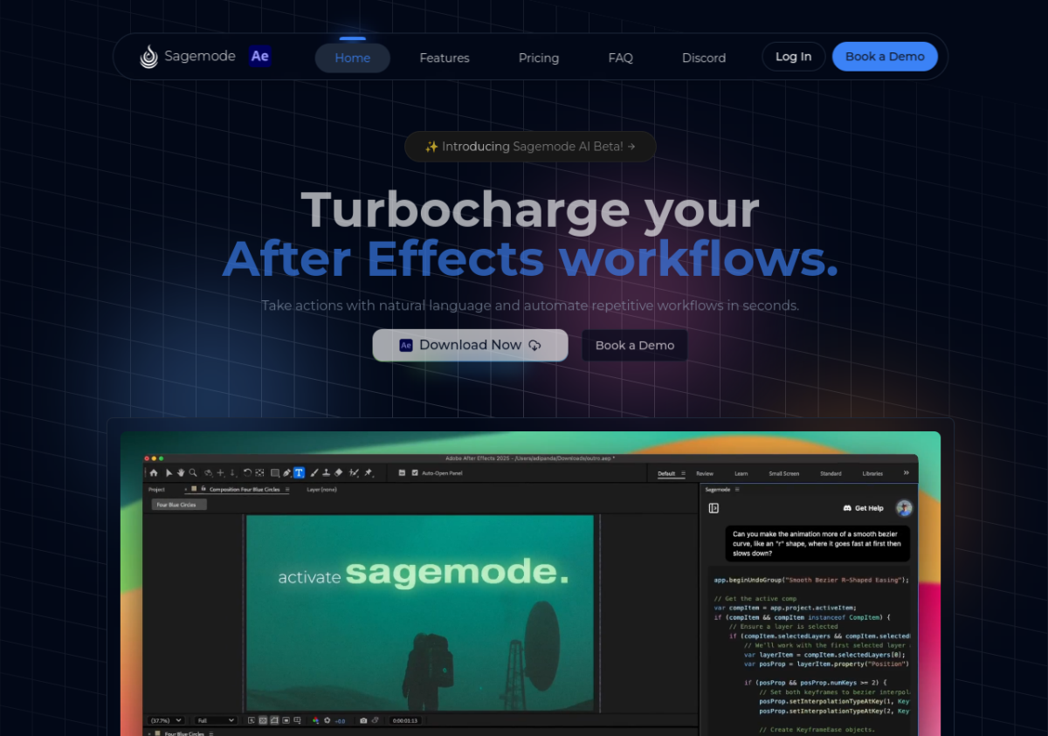Open the Pricing nav item
Screen dimensions: 1048x736
click(539, 58)
